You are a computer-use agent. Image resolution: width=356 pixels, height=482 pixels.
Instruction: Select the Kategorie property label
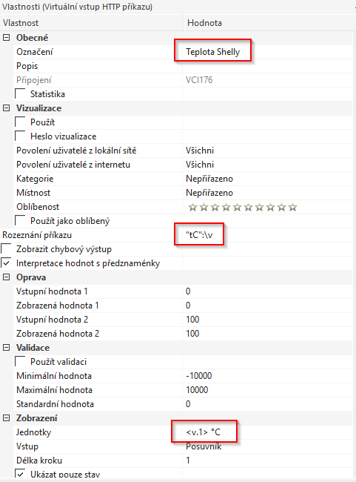pos(35,179)
